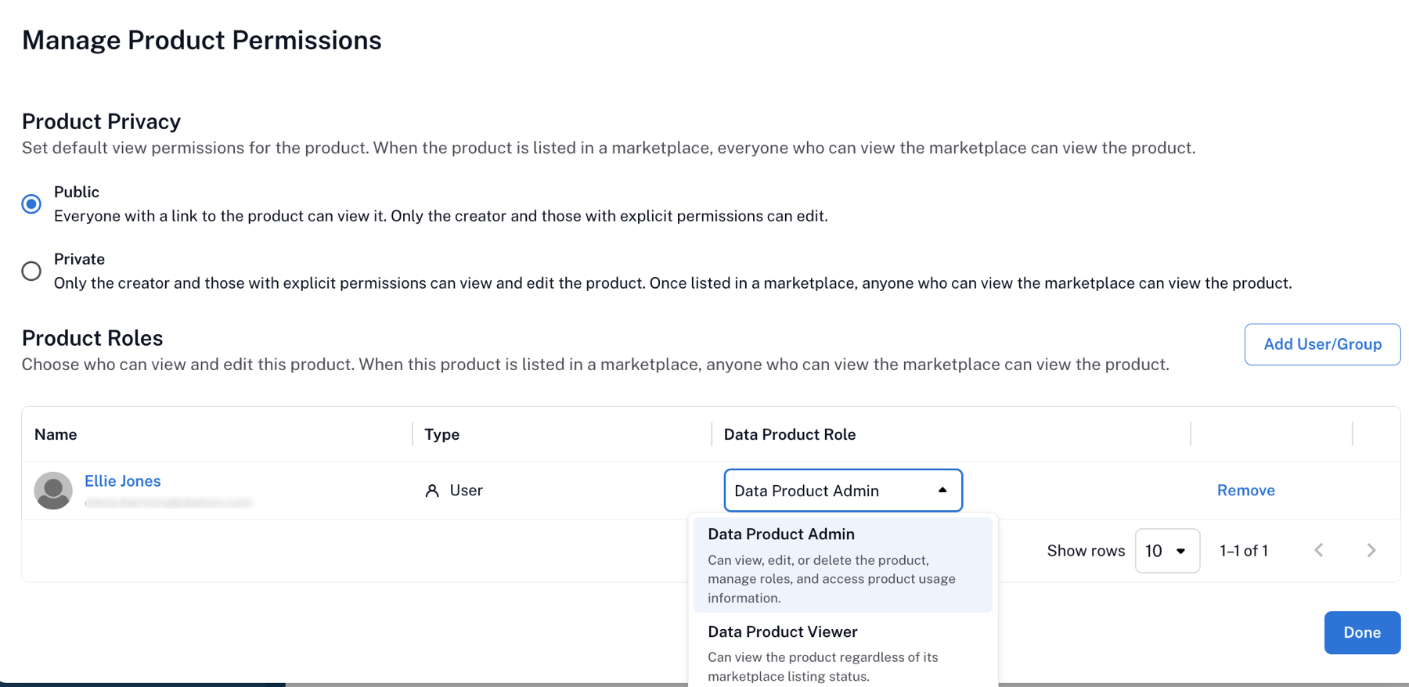
Task: Click Ellie Jones's avatar picture
Action: (x=53, y=491)
